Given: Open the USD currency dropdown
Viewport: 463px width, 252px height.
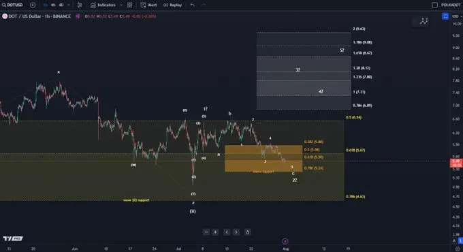Looking at the screenshot, I should [x=457, y=16].
